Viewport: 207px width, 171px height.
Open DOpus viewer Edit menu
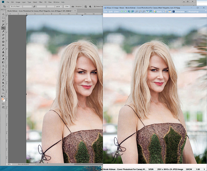(x=111, y=12)
